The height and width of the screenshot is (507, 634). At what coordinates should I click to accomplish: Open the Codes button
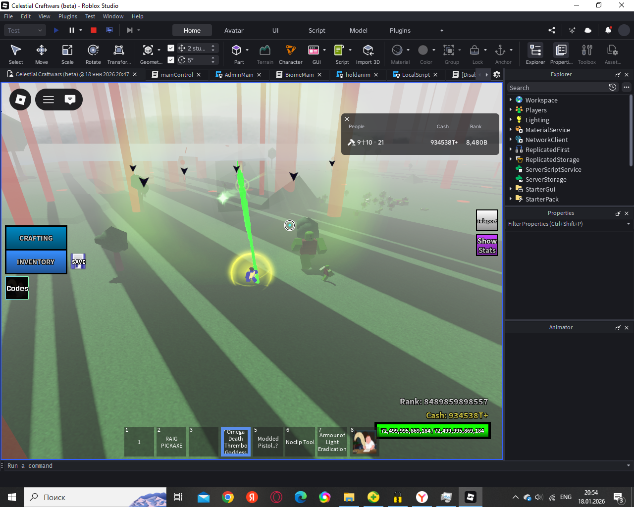click(17, 288)
